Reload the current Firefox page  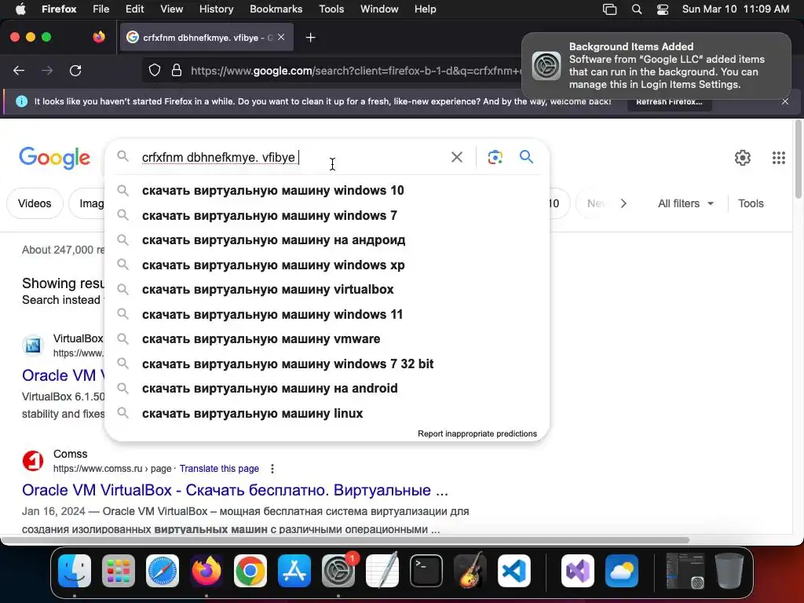click(75, 70)
